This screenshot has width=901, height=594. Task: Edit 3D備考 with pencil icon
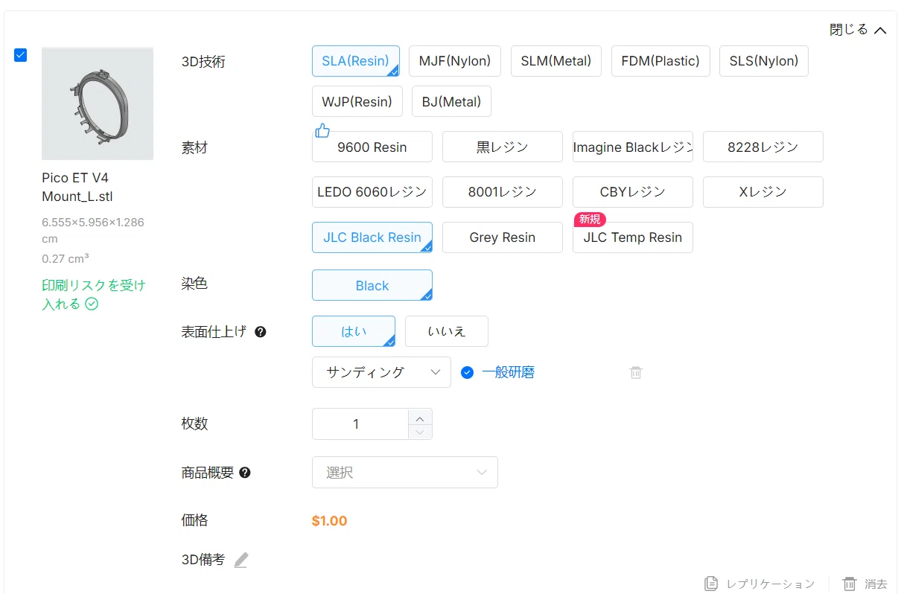coord(241,561)
